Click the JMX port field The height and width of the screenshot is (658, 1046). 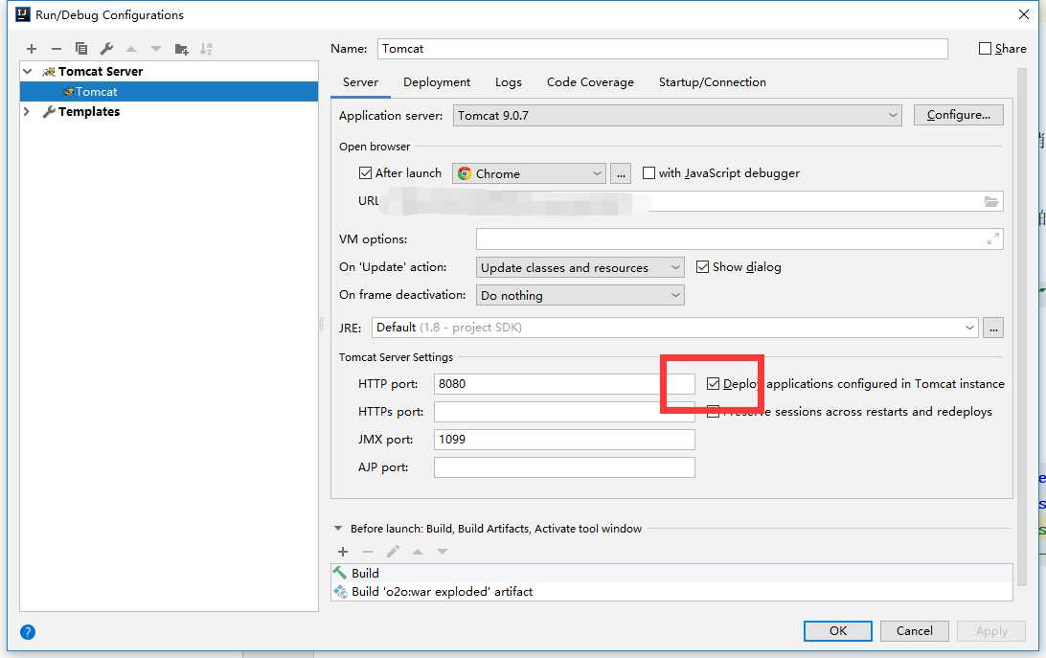pyautogui.click(x=564, y=439)
